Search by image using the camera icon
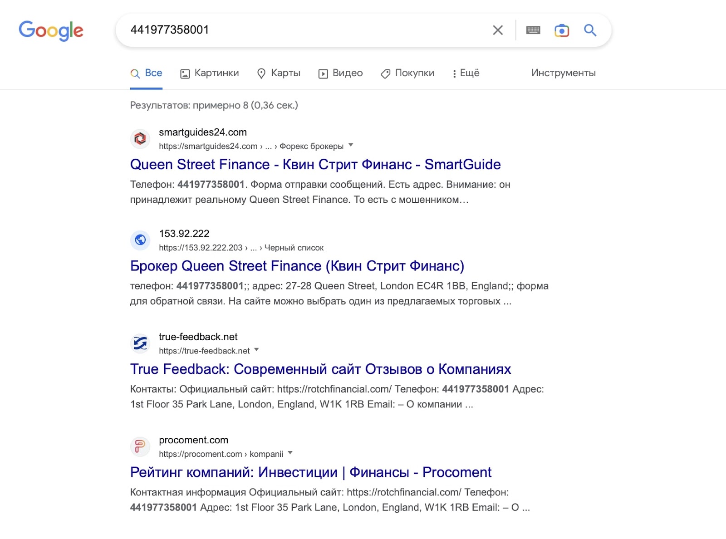Viewport: 726px width, 539px height. tap(562, 30)
